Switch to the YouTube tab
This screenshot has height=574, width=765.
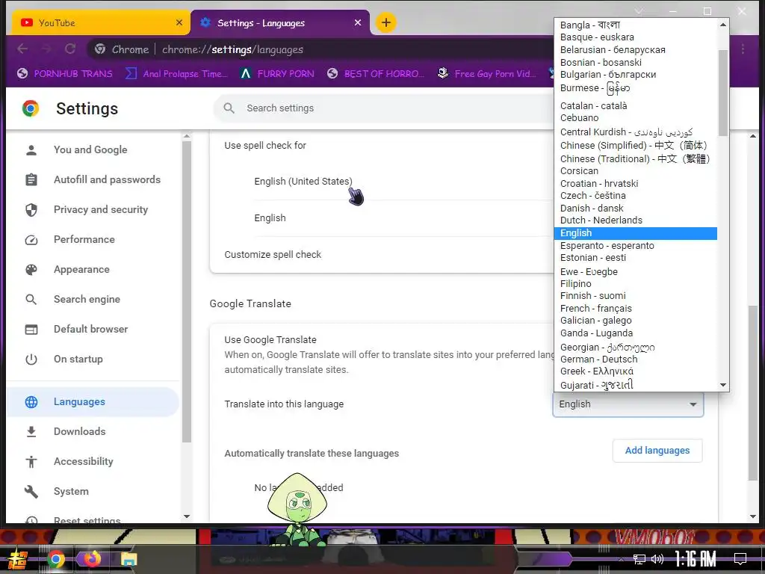tap(100, 22)
